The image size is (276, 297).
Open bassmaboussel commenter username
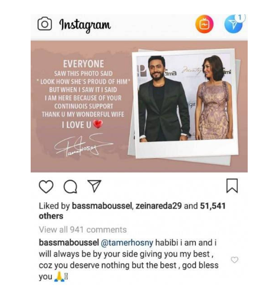coord(69,243)
